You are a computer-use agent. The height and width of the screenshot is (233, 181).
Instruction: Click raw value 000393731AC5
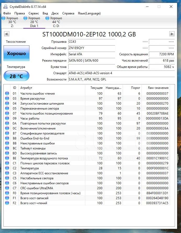tap(157, 203)
